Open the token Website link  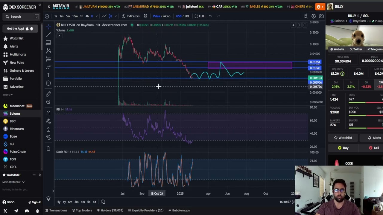(x=337, y=49)
